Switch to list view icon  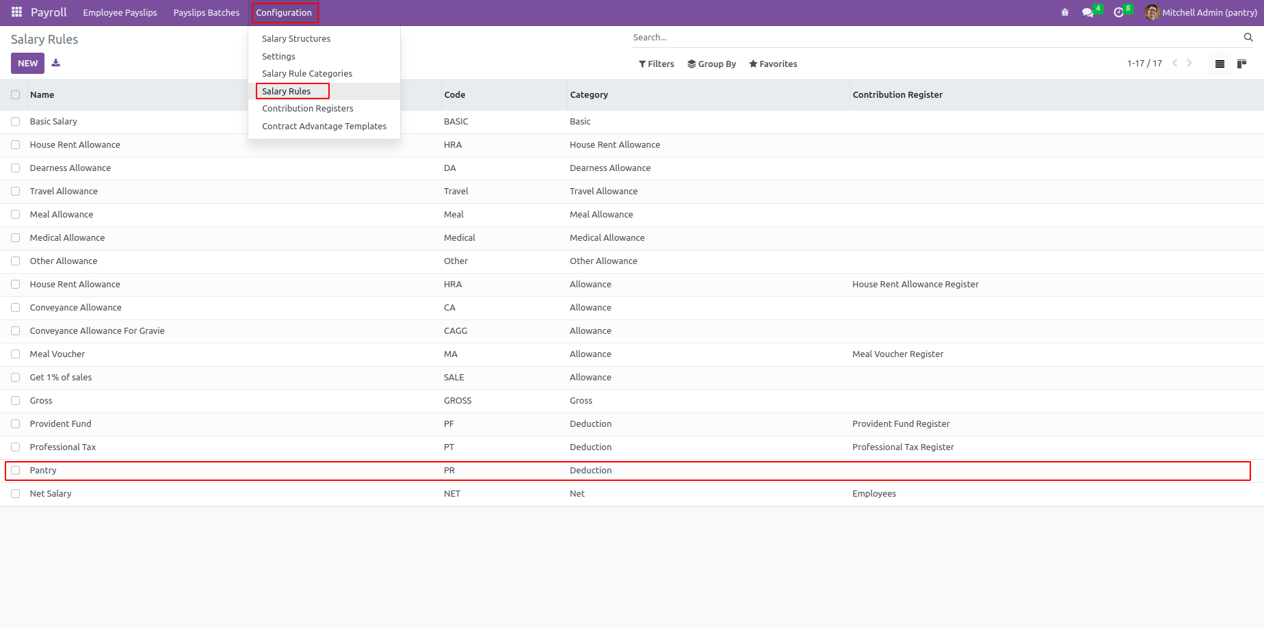click(x=1220, y=64)
